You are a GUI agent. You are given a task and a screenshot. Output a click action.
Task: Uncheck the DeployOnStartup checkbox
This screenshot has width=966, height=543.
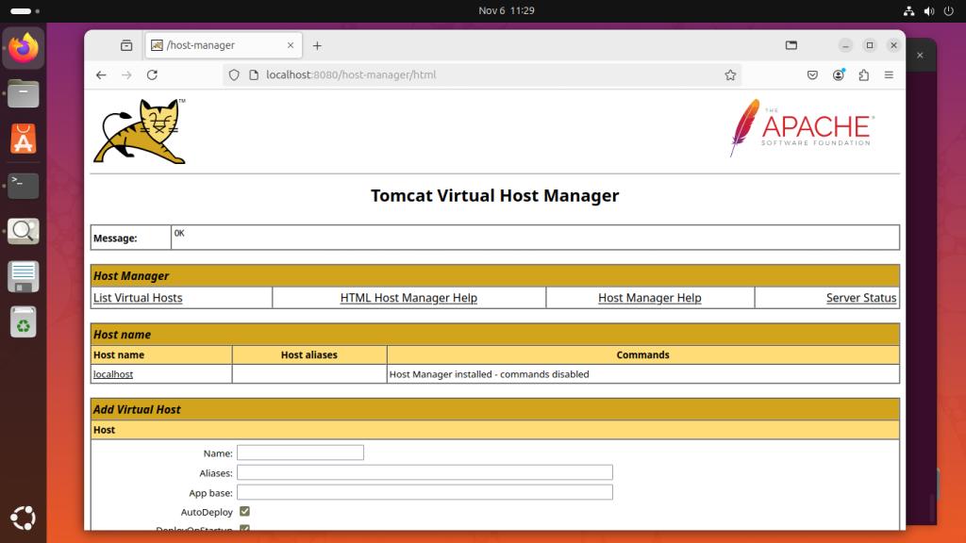coord(243,531)
